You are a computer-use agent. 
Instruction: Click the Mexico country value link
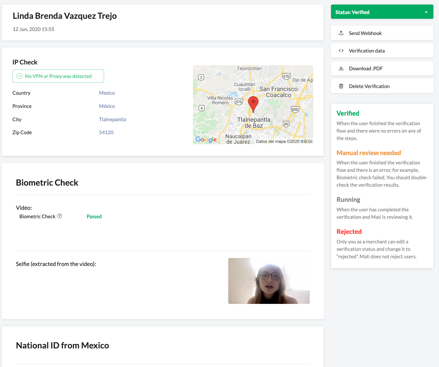(107, 93)
